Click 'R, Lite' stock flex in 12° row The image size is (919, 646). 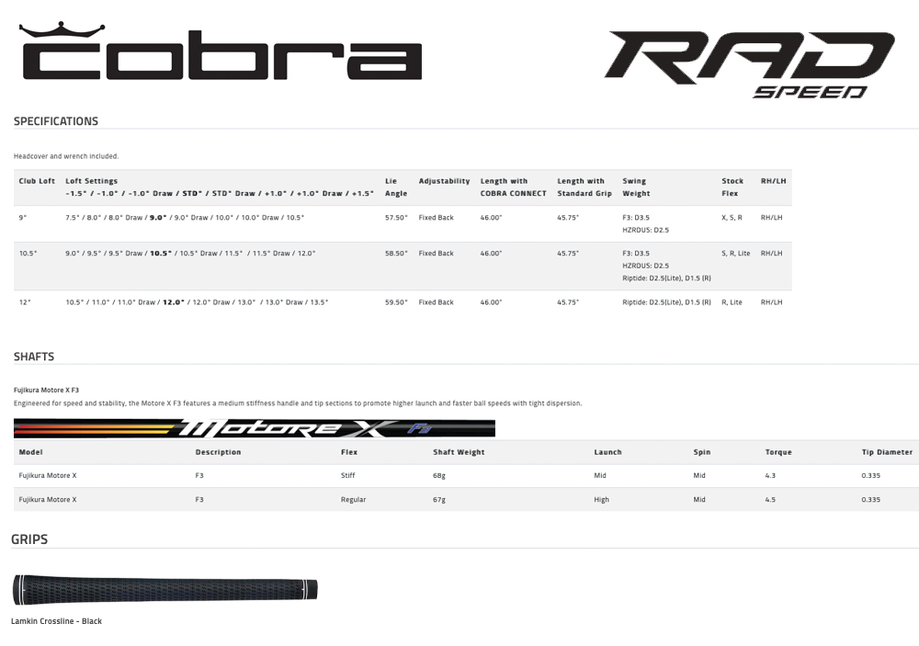[732, 302]
